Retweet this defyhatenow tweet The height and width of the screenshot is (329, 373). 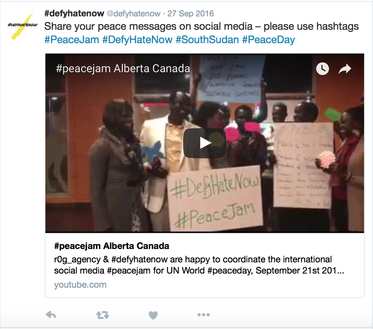pos(102,315)
